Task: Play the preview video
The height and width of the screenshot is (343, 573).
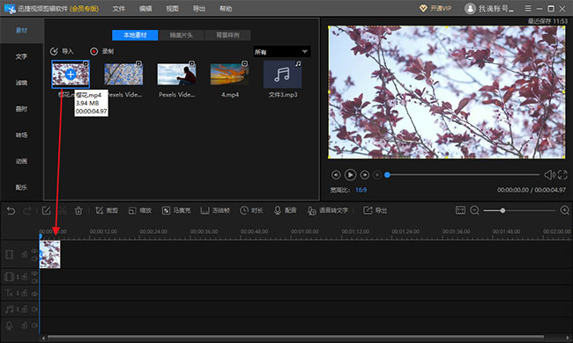Action: click(x=350, y=175)
